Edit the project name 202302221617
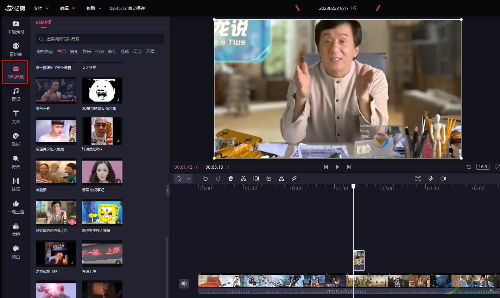The height and width of the screenshot is (298, 500). coord(354,8)
